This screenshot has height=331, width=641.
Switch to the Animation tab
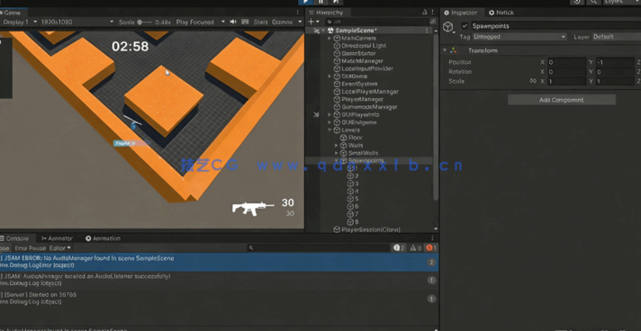pos(103,238)
